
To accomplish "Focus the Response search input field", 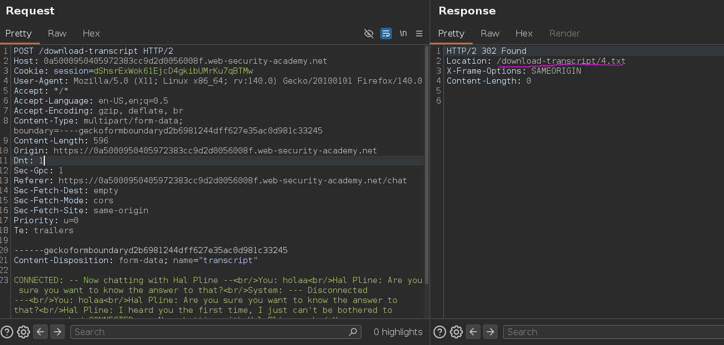I will (x=613, y=332).
